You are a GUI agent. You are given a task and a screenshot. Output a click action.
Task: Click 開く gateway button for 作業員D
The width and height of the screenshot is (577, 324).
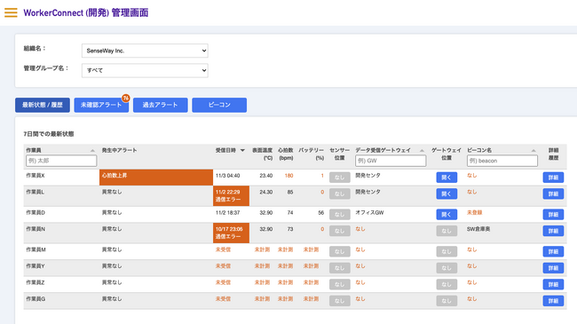point(447,214)
